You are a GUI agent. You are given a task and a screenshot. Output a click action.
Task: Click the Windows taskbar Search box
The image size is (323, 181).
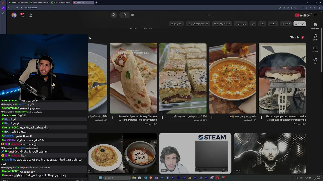tap(117, 178)
